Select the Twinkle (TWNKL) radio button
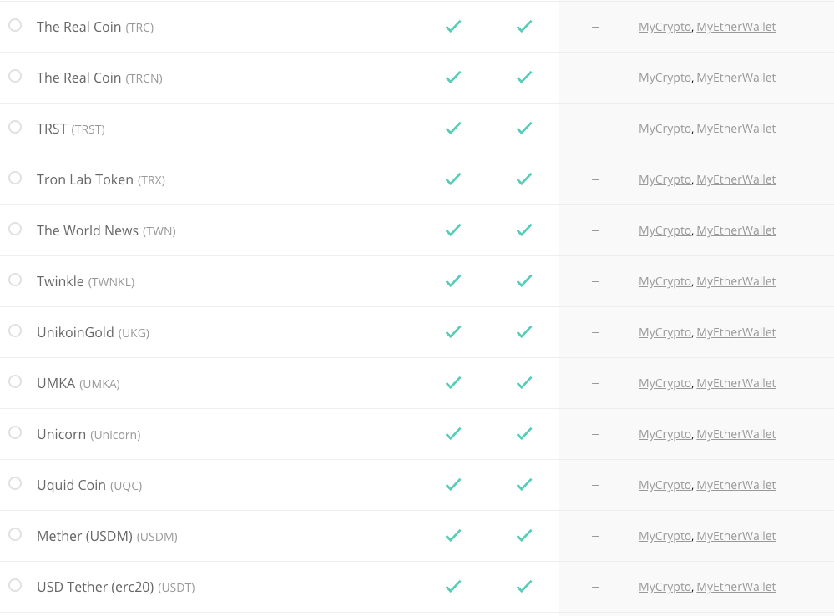Screen dimensions: 834x616 point(15,280)
